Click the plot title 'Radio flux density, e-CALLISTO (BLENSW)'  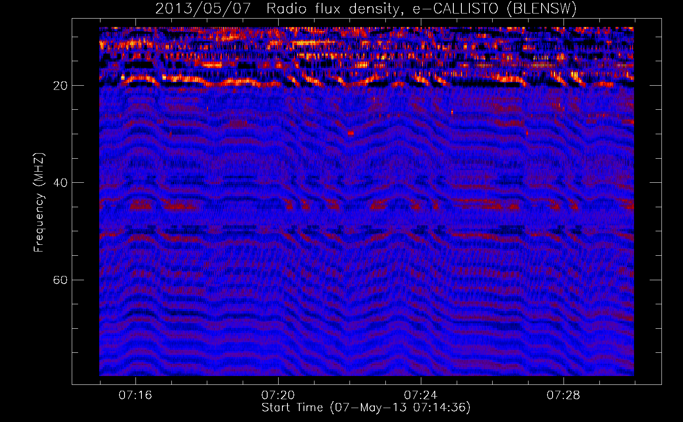pos(421,9)
